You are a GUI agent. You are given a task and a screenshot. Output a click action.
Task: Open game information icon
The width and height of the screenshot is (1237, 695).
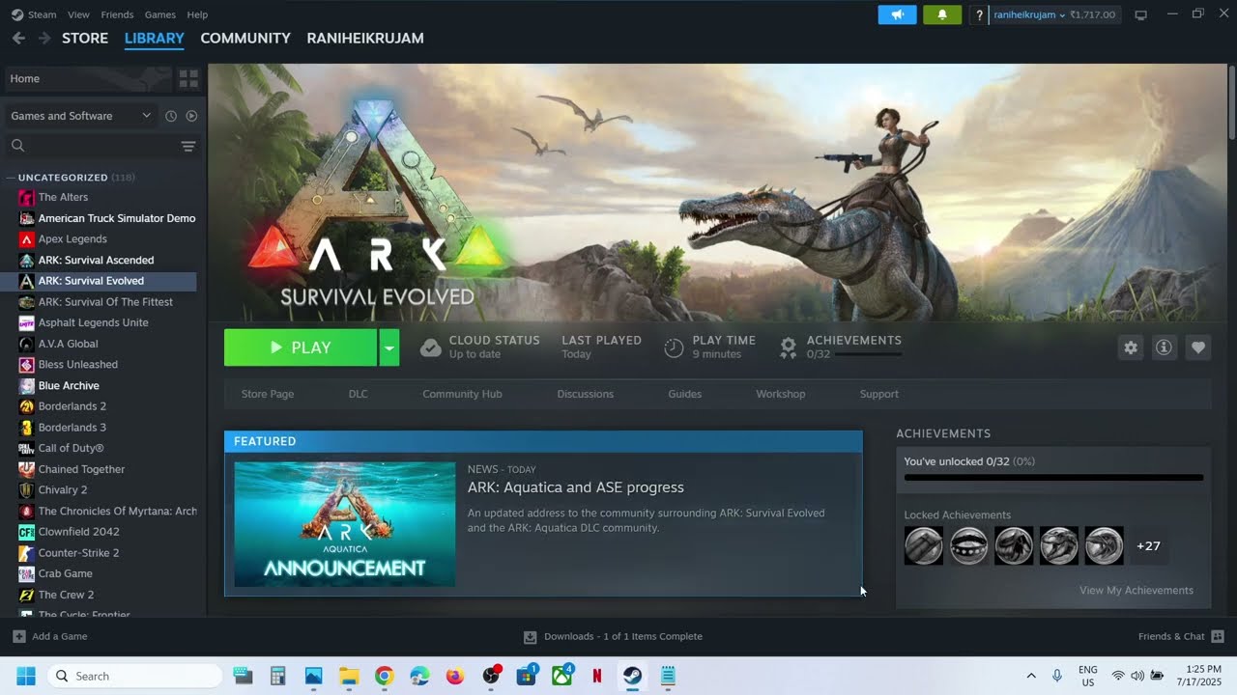1164,347
